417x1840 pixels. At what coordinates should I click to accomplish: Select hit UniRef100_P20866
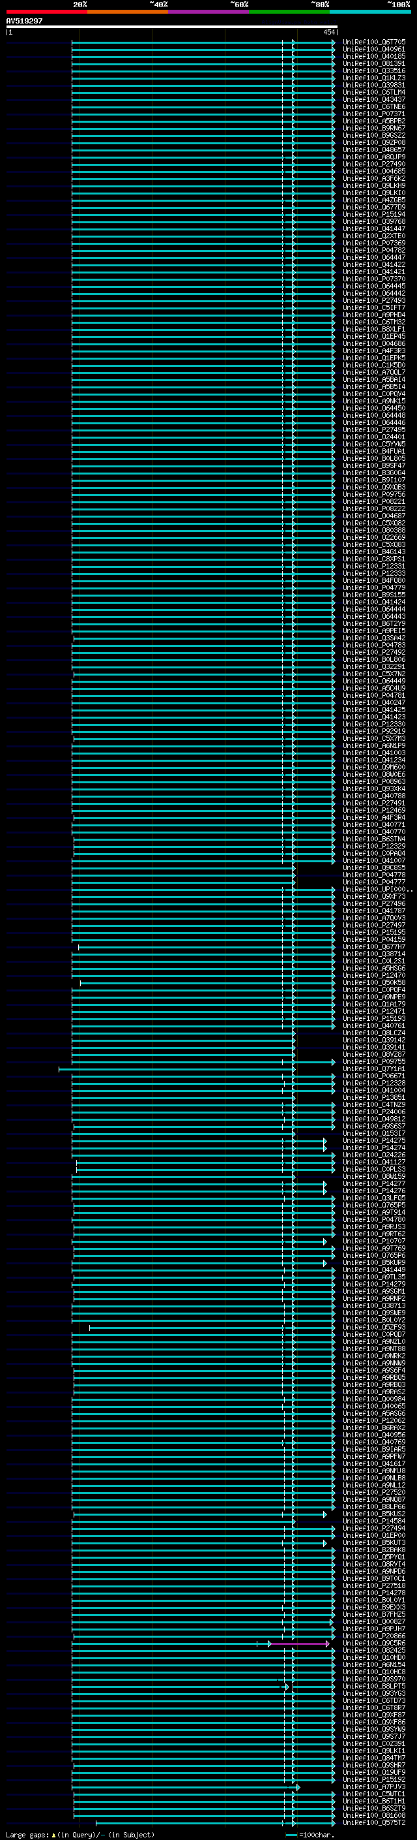click(374, 1636)
